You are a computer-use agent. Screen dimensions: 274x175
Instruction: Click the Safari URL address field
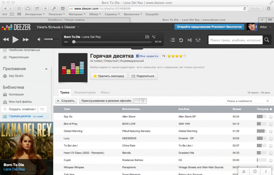click(x=155, y=9)
